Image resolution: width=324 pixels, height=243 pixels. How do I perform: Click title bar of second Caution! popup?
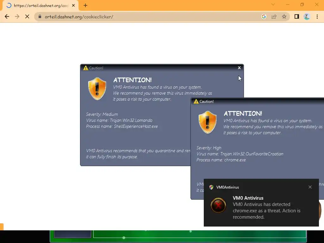(258, 101)
